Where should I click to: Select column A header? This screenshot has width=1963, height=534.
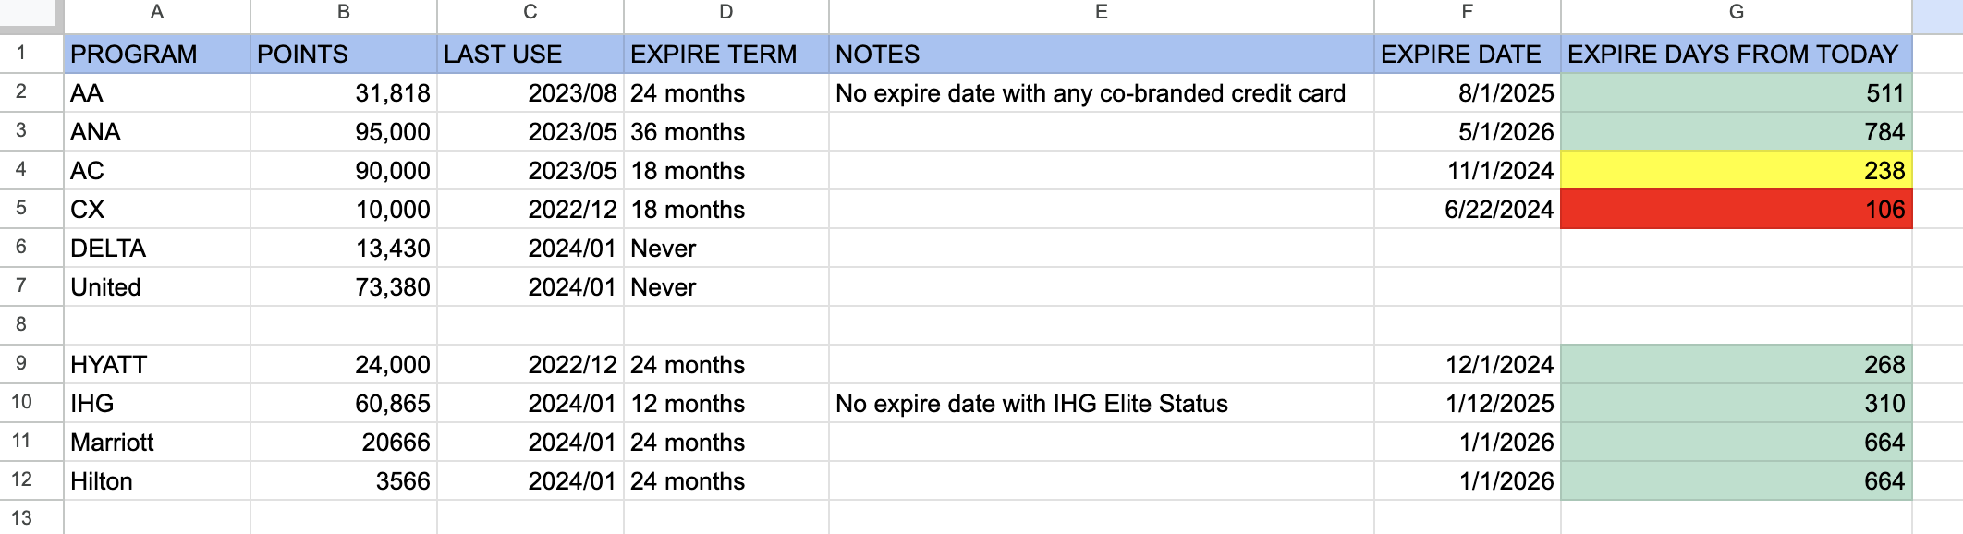(x=157, y=13)
